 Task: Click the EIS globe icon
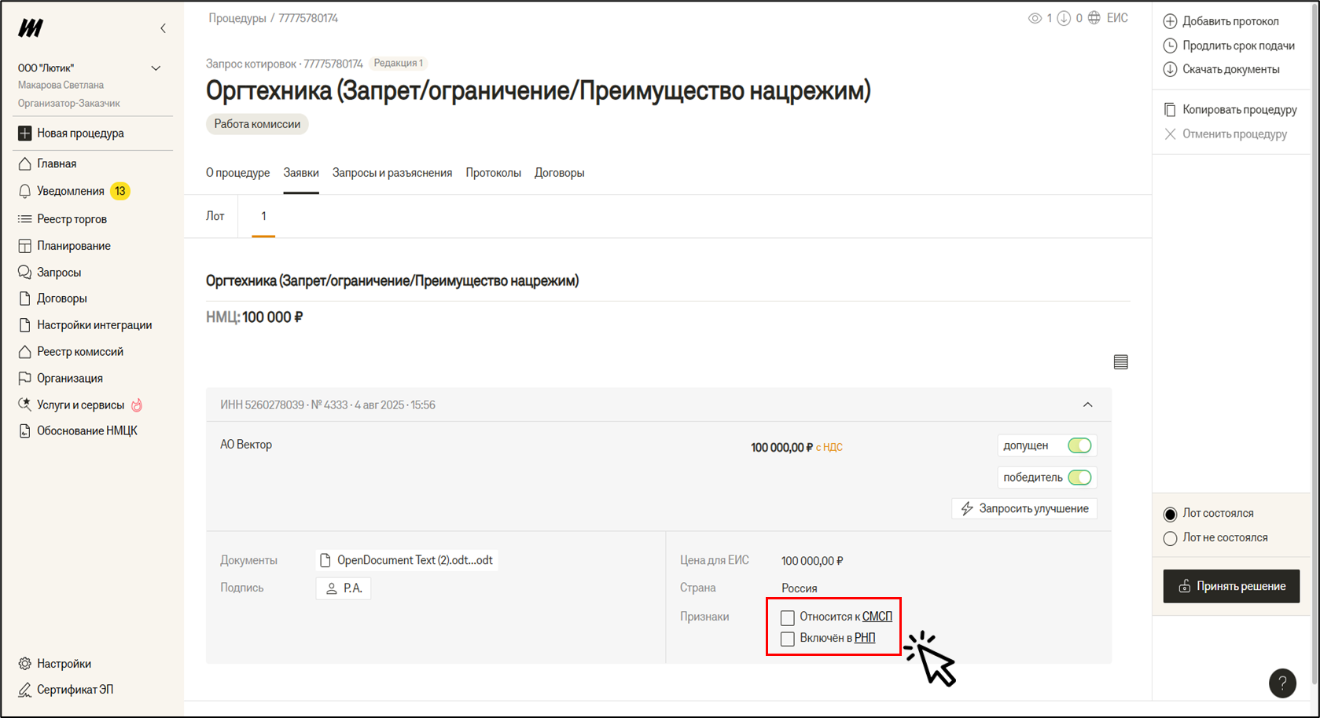1094,18
